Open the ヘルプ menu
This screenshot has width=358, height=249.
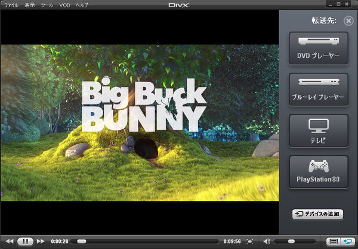click(x=82, y=5)
